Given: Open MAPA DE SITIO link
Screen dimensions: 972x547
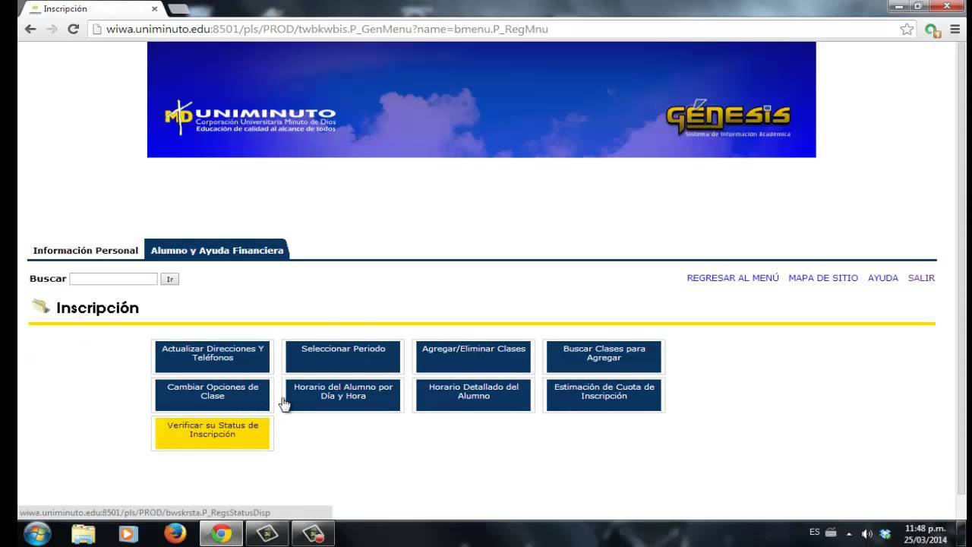Looking at the screenshot, I should click(823, 278).
